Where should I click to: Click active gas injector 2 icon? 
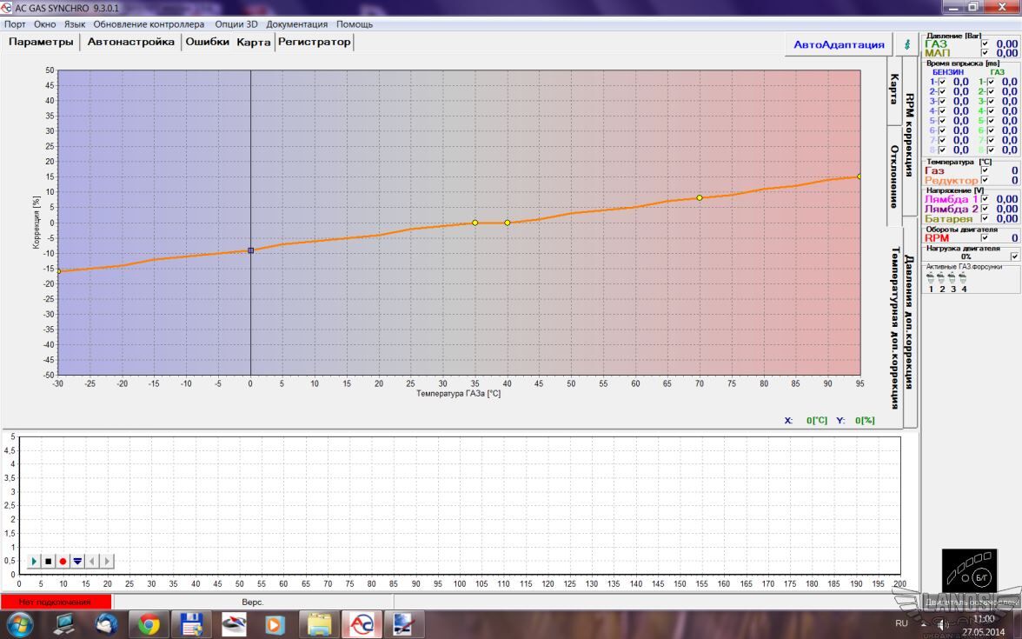pyautogui.click(x=941, y=278)
